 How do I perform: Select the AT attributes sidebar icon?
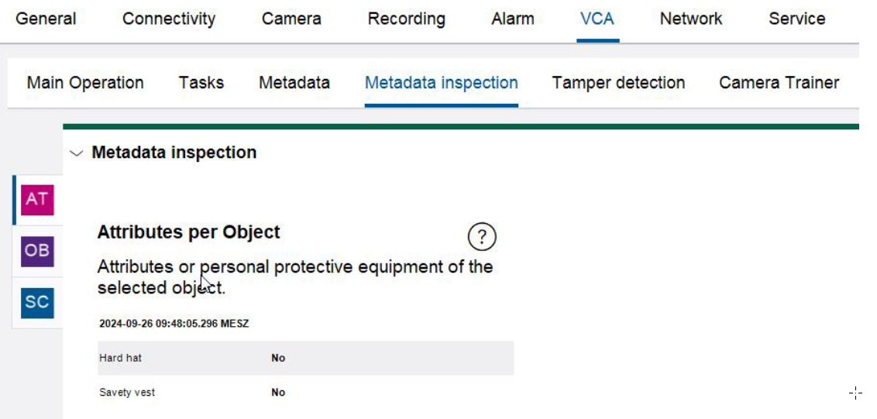pyautogui.click(x=36, y=200)
